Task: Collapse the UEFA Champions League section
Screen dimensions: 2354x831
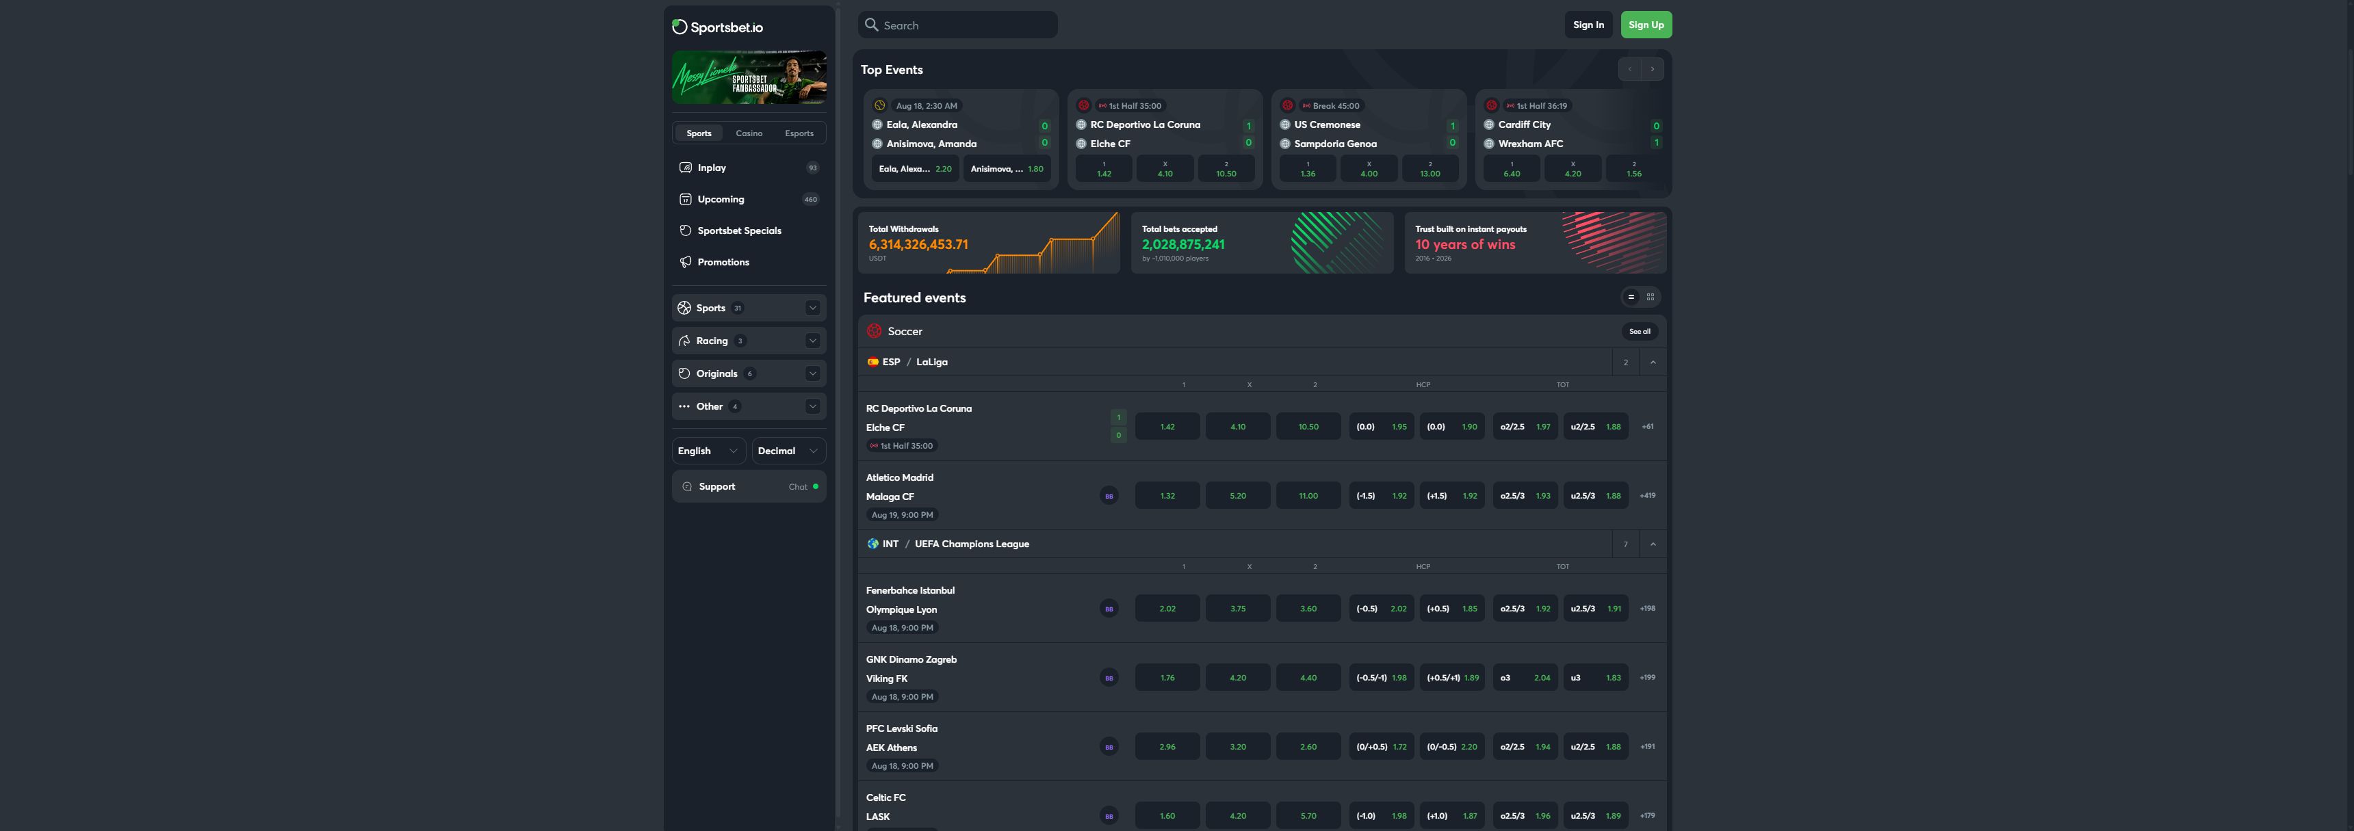Action: pyautogui.click(x=1652, y=544)
